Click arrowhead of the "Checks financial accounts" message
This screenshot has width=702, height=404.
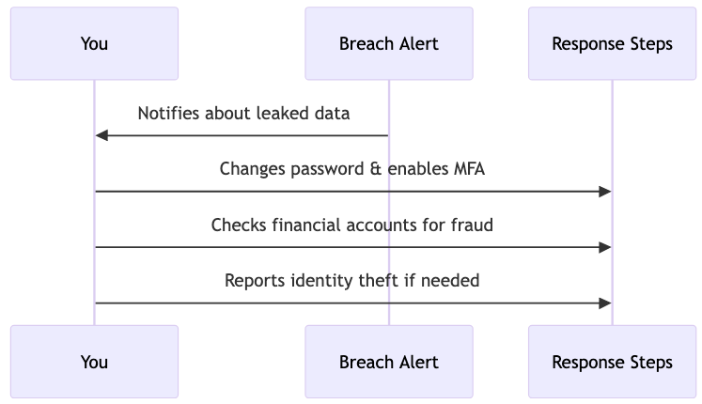click(606, 247)
